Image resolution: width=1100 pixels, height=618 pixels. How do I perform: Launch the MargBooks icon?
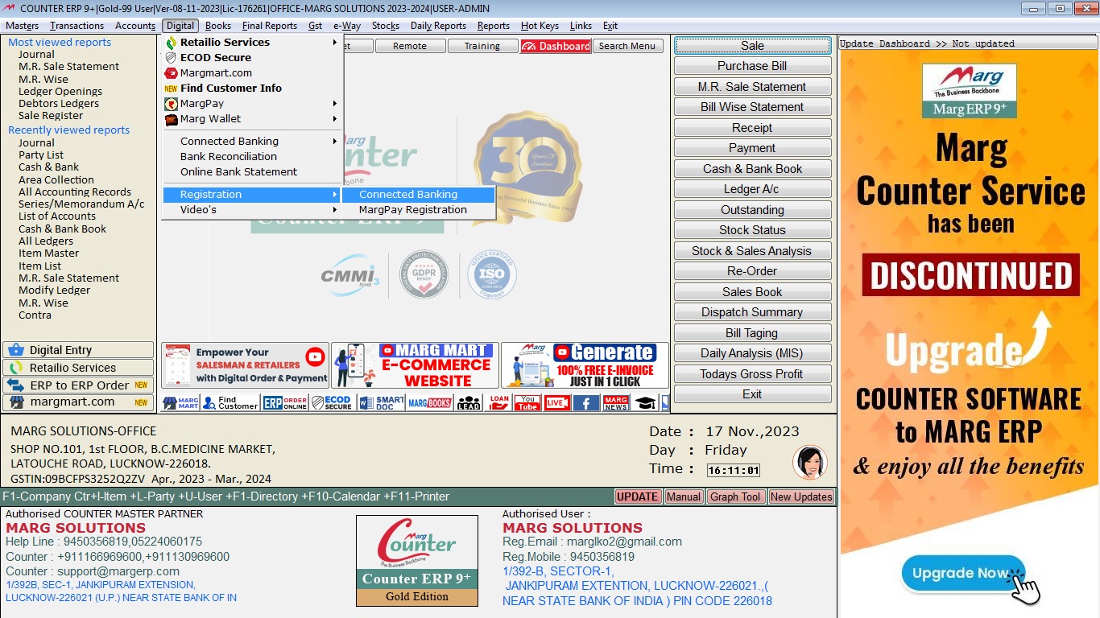pyautogui.click(x=430, y=402)
